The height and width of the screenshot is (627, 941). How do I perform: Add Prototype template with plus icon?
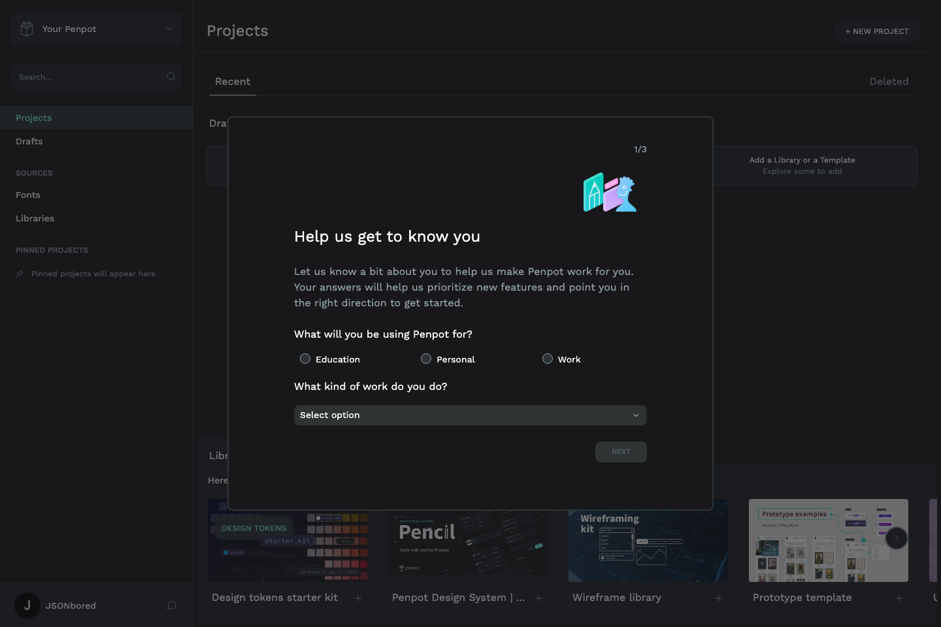(x=899, y=598)
